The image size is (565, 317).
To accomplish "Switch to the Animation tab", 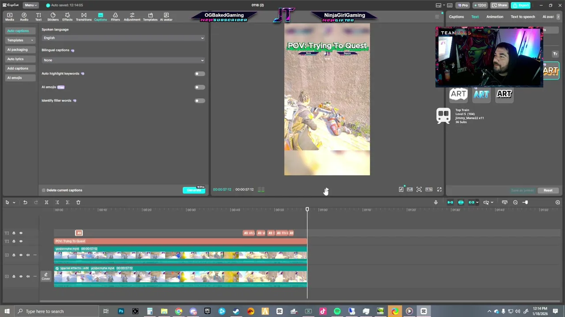I will click(x=494, y=17).
